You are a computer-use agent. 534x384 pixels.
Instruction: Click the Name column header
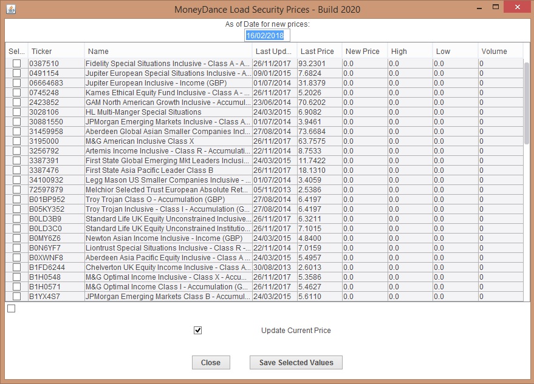pyautogui.click(x=168, y=52)
